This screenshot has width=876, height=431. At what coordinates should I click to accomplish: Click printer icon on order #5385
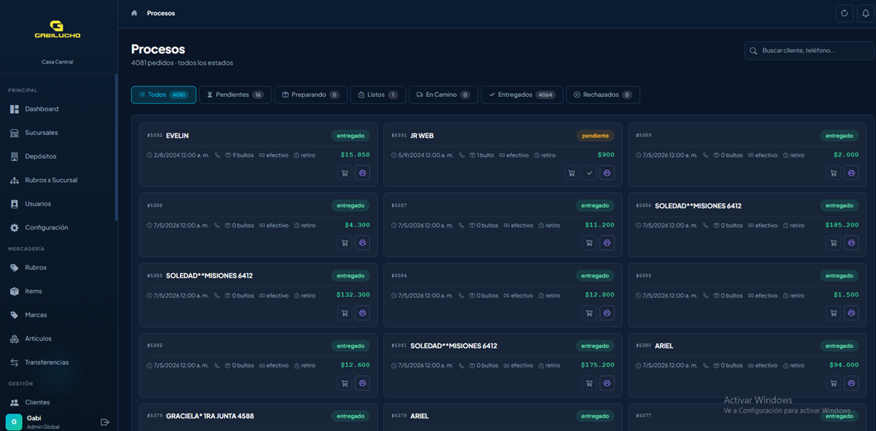362,313
